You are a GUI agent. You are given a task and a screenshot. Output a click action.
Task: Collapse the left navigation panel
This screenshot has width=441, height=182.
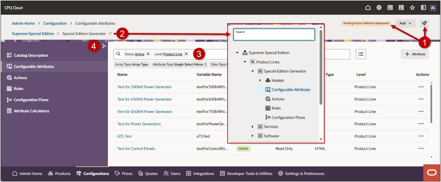103,46
